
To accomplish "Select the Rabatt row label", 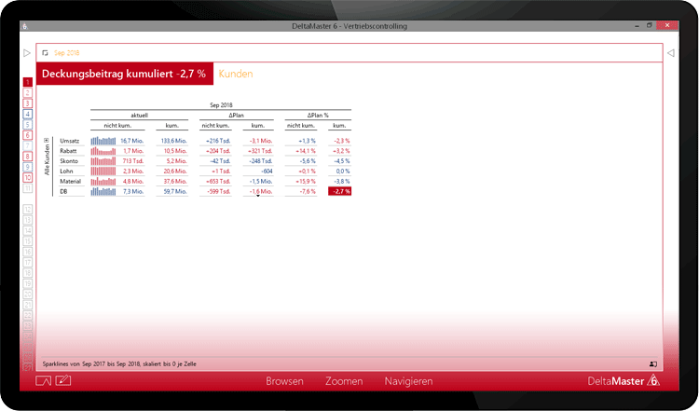I will (68, 151).
